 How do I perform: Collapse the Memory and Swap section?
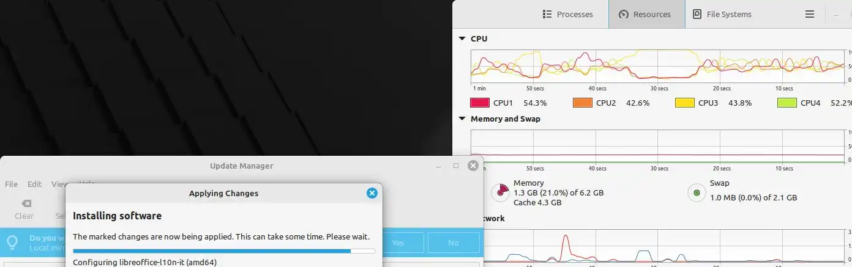tap(462, 119)
